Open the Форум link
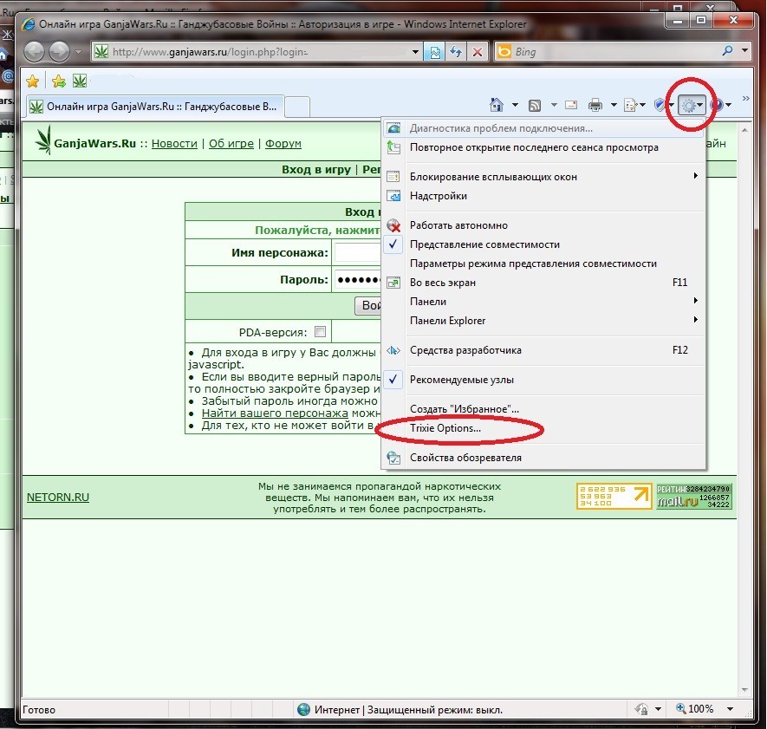Image resolution: width=767 pixels, height=729 pixels. point(283,143)
